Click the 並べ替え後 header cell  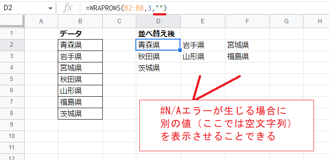158,33
